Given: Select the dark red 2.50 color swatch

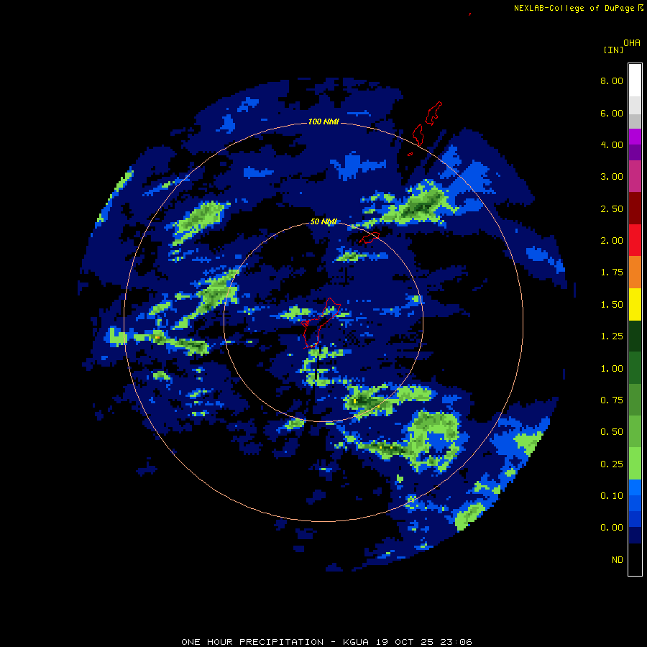Looking at the screenshot, I should point(635,208).
